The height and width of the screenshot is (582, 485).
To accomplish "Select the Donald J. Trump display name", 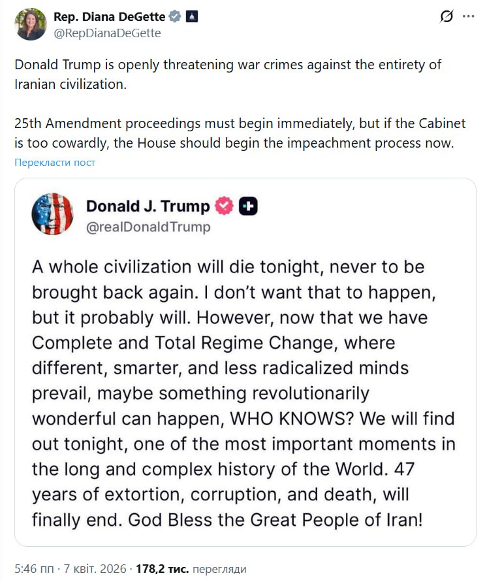I will point(148,206).
